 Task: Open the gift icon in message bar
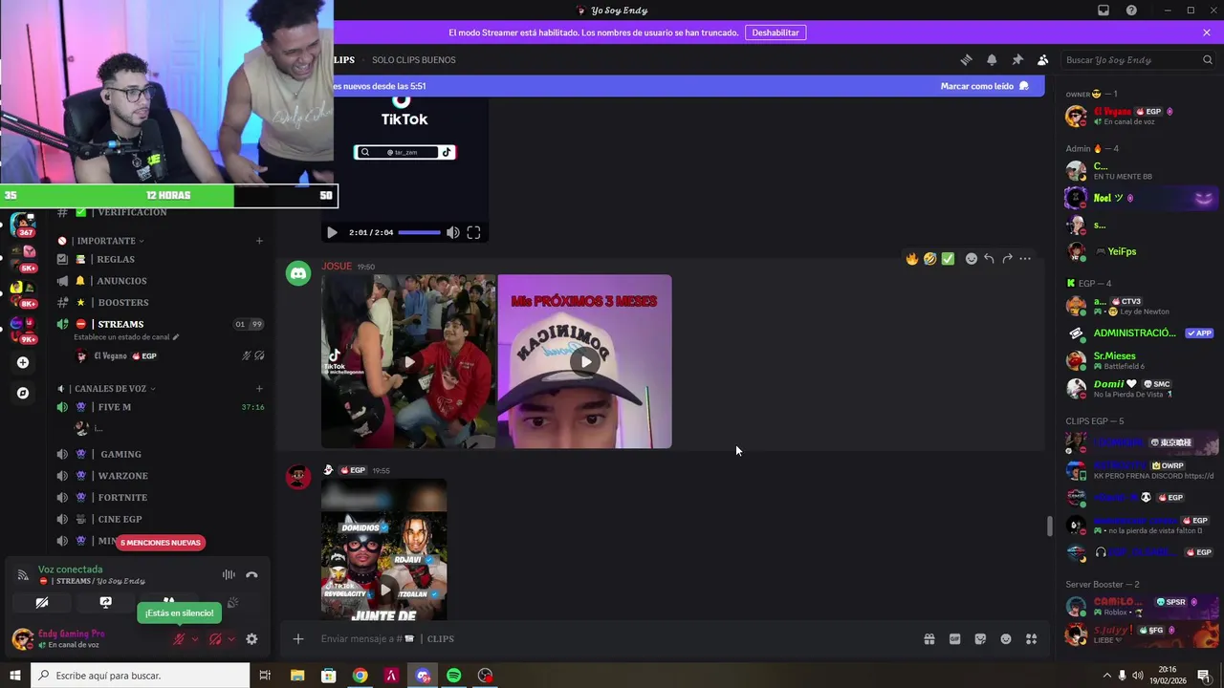pyautogui.click(x=929, y=638)
